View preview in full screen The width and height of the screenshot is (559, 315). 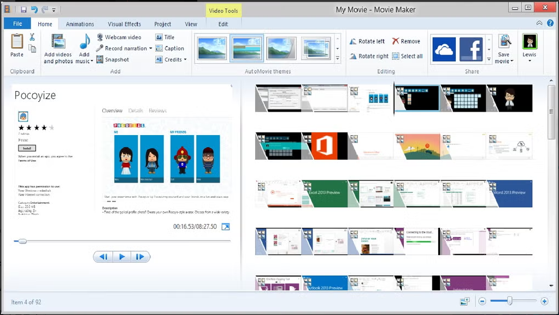(x=226, y=227)
